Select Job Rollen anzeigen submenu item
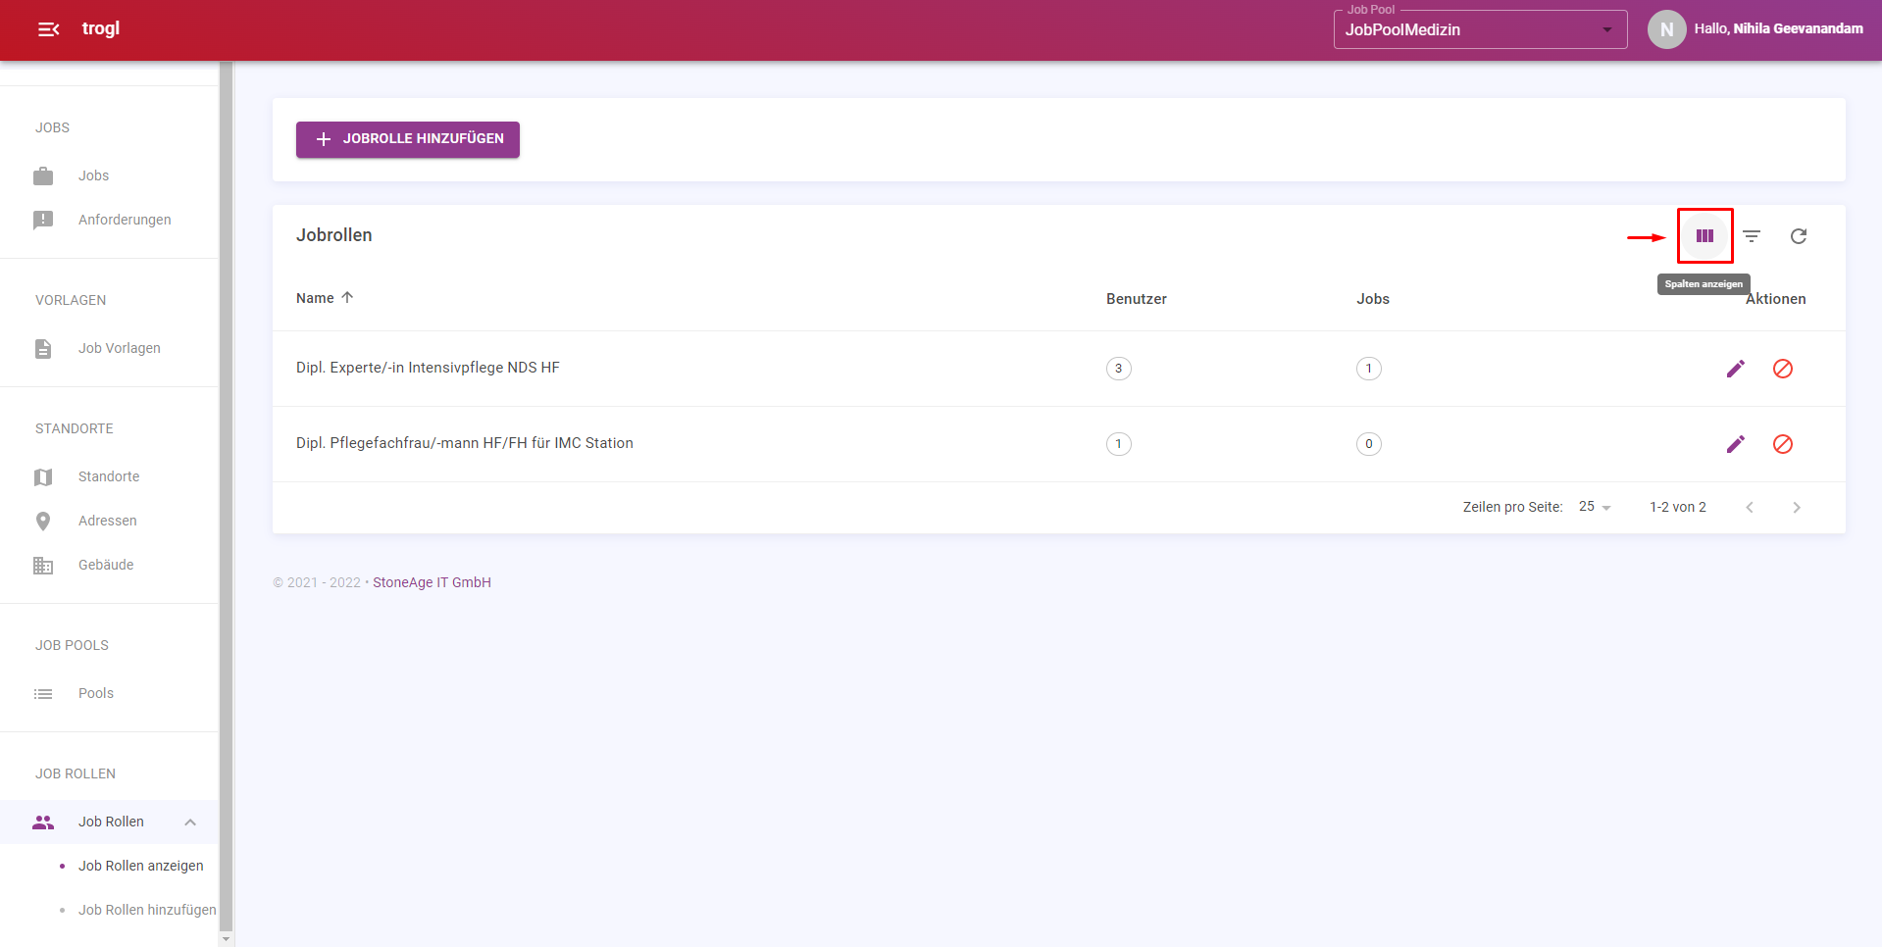 pyautogui.click(x=141, y=866)
